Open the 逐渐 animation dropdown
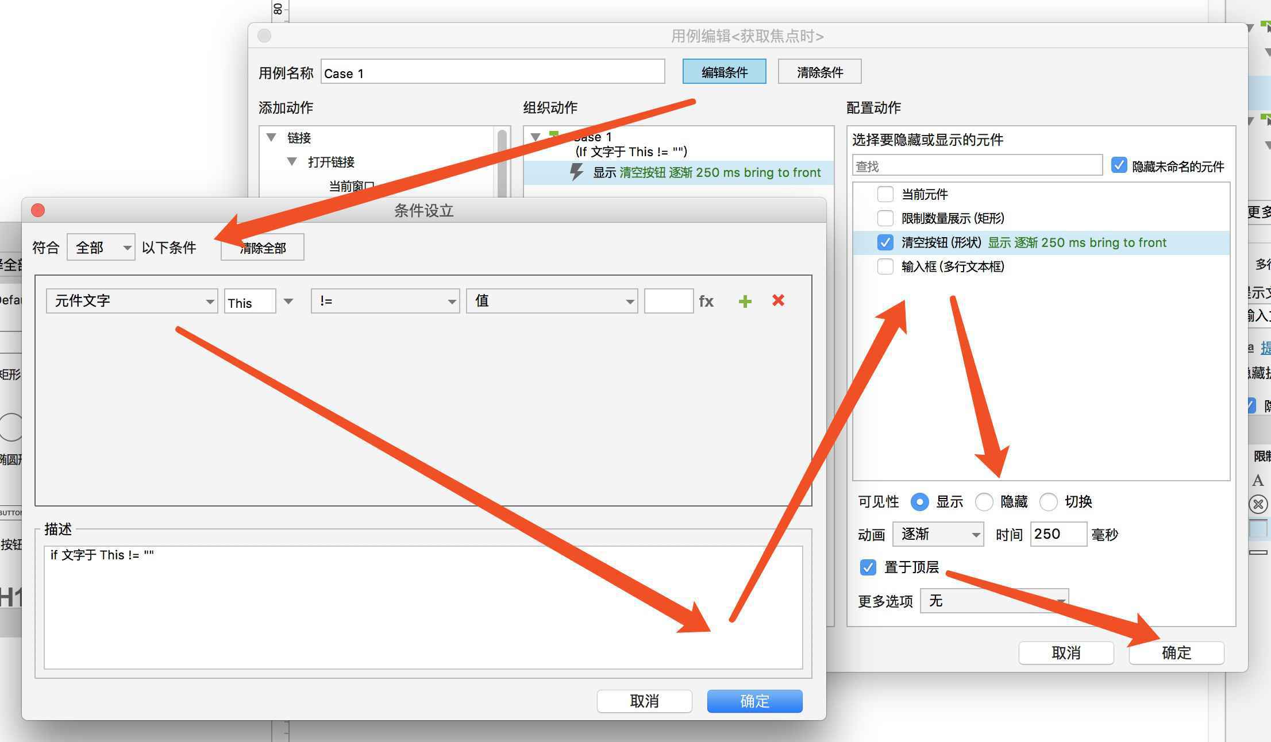1271x742 pixels. (938, 534)
